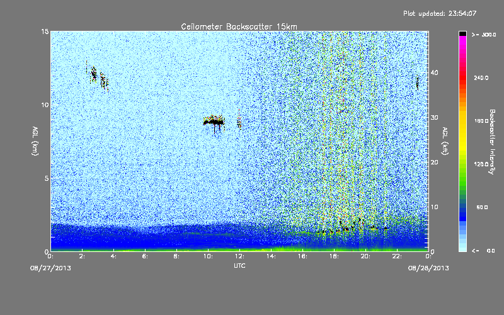The height and width of the screenshot is (315, 504).
Task: Click the black cloud echo near 10:00 UTC
Action: pyautogui.click(x=214, y=122)
